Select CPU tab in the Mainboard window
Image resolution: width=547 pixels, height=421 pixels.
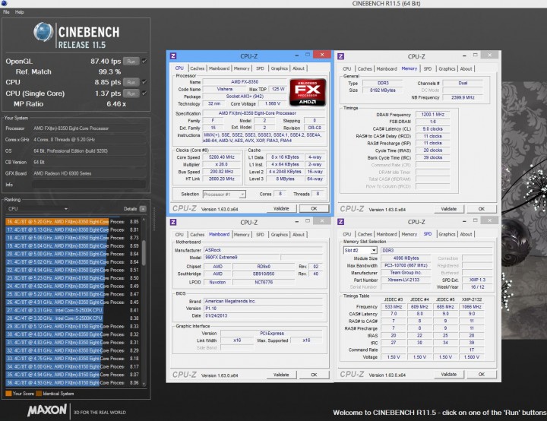179,235
